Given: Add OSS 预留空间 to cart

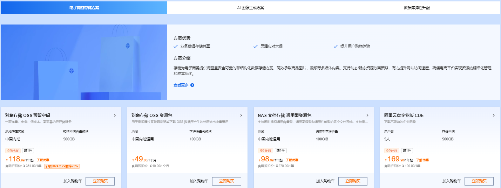Looking at the screenshot, I should click(73, 181).
